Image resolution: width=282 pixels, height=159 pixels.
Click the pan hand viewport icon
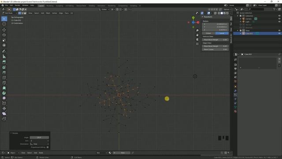click(x=197, y=35)
